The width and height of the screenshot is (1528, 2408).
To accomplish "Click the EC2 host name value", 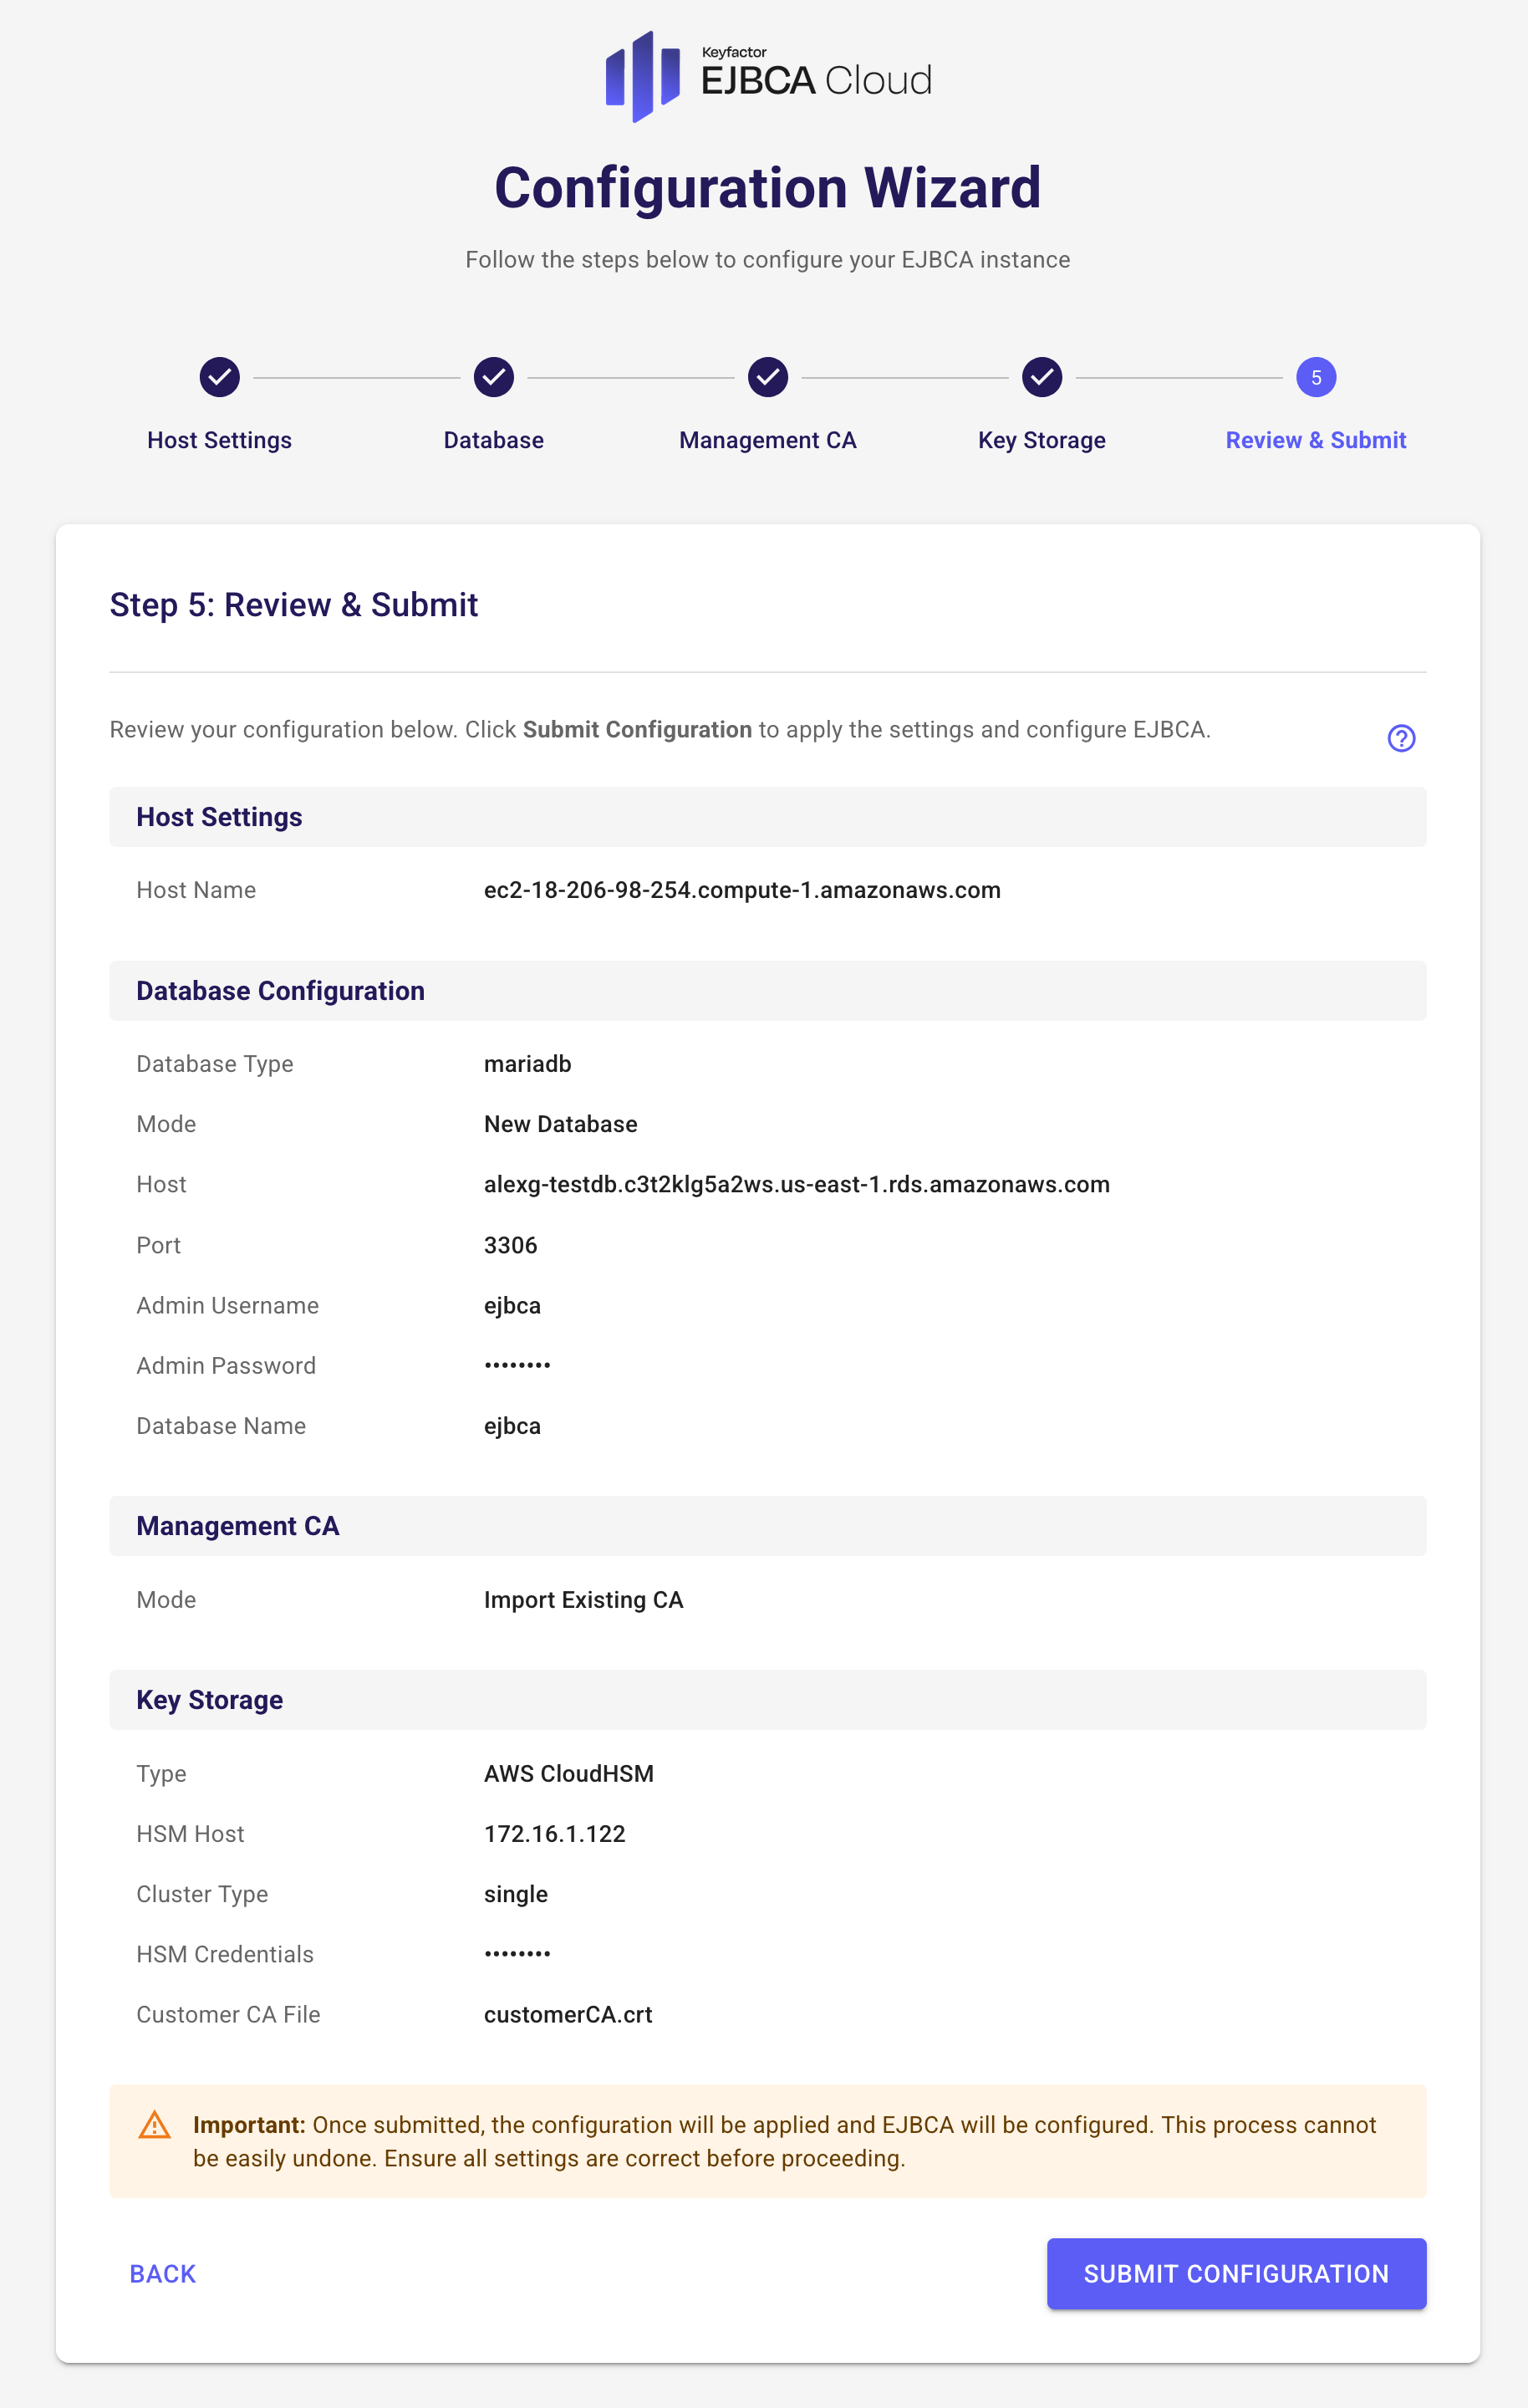I will click(x=741, y=890).
